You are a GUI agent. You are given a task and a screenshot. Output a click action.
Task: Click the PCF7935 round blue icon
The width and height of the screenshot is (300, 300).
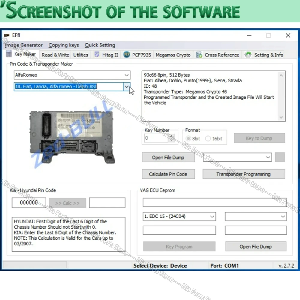[127, 55]
